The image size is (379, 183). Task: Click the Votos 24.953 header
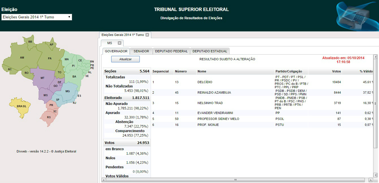coord(127,143)
